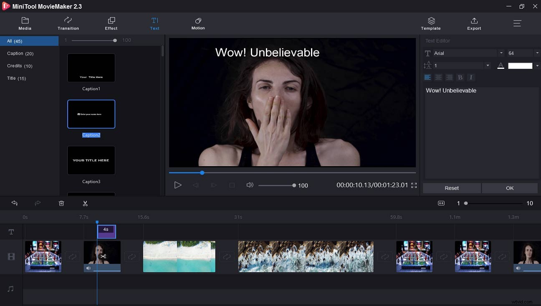Switch to the Caption category

point(20,53)
